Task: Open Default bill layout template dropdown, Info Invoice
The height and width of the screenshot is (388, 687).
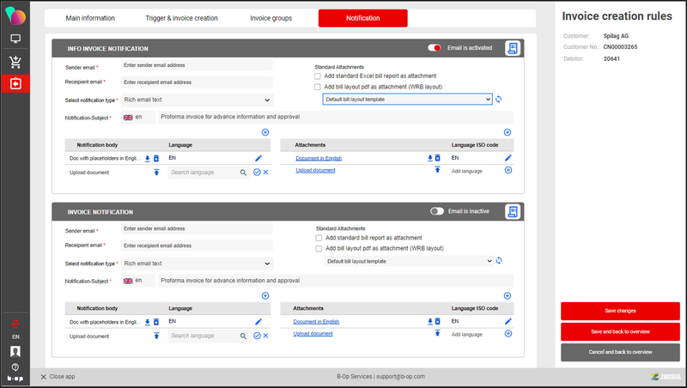Action: (x=407, y=100)
